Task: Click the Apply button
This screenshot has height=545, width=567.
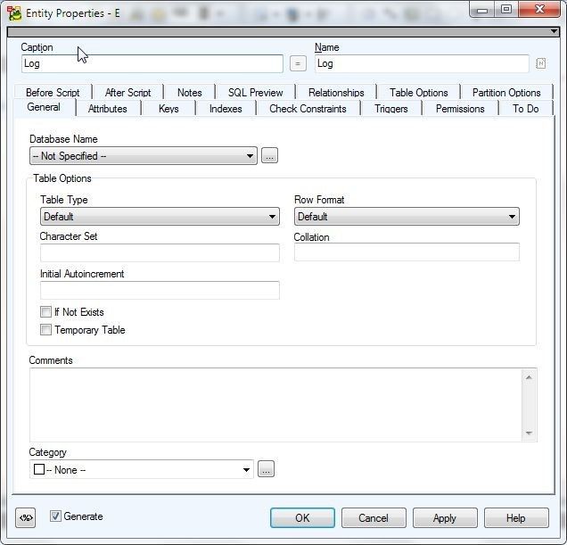Action: click(x=445, y=518)
